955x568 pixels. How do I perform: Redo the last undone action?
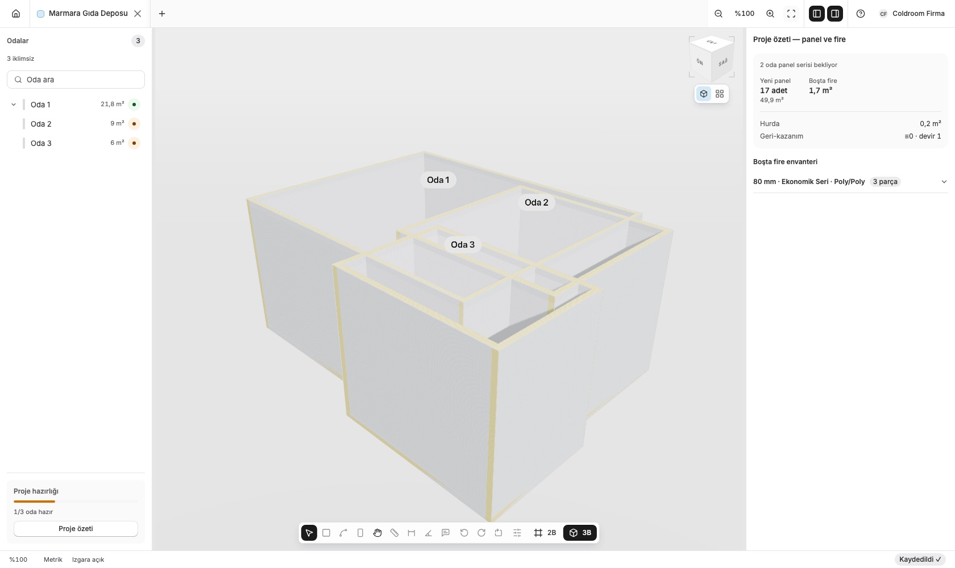[481, 533]
